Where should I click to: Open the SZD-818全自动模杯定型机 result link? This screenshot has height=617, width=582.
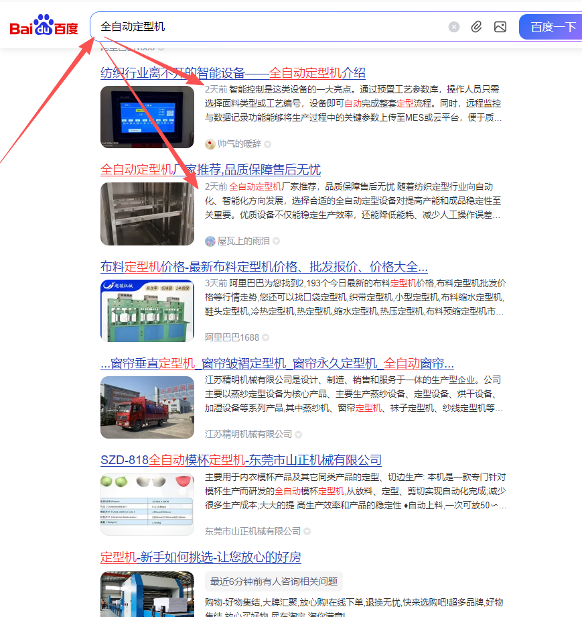pos(241,460)
